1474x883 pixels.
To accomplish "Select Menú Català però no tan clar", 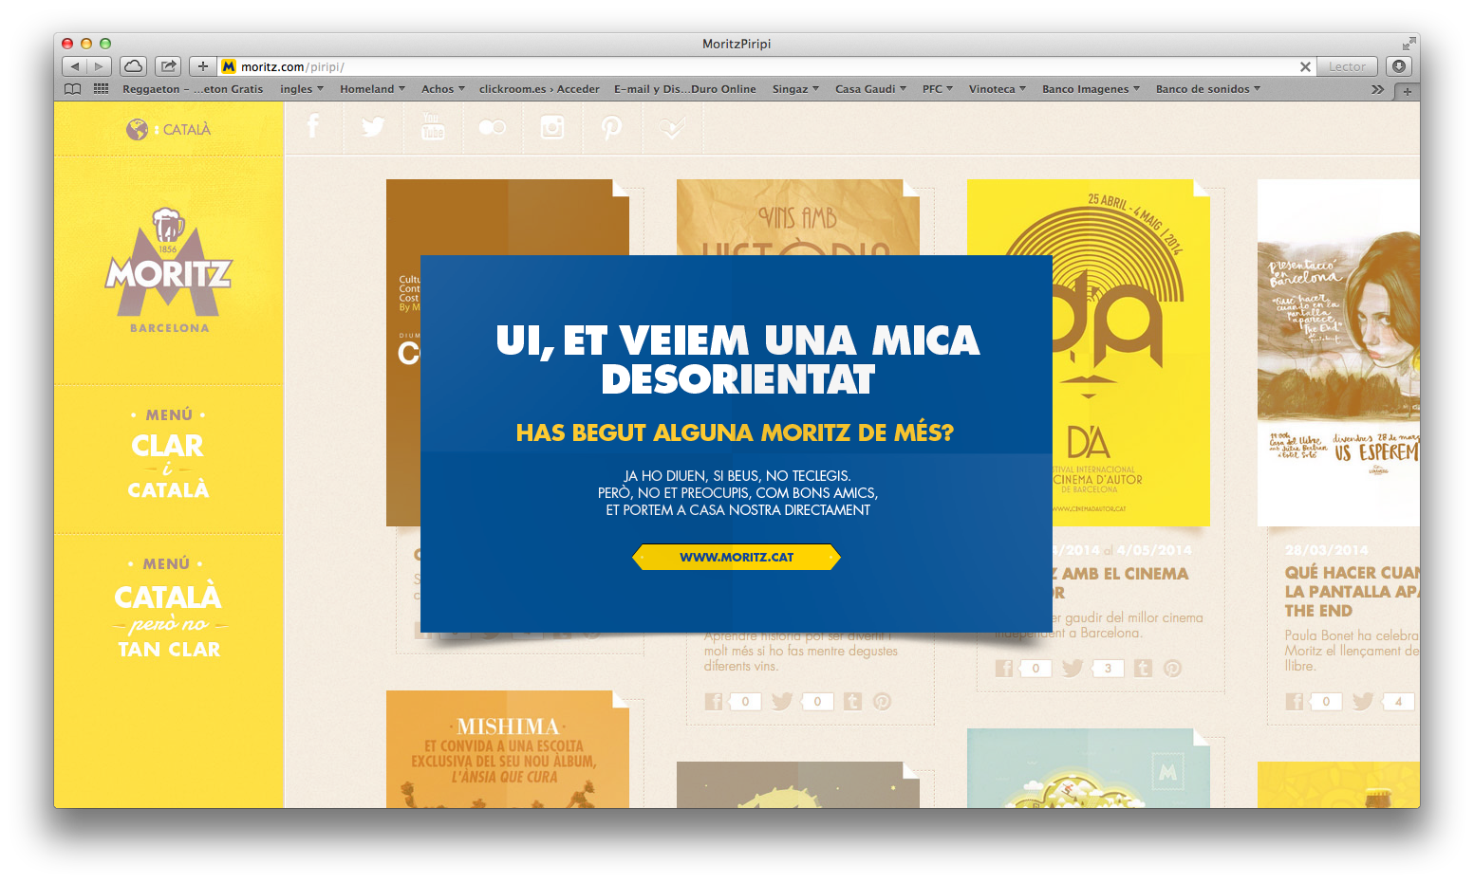I will 168,609.
